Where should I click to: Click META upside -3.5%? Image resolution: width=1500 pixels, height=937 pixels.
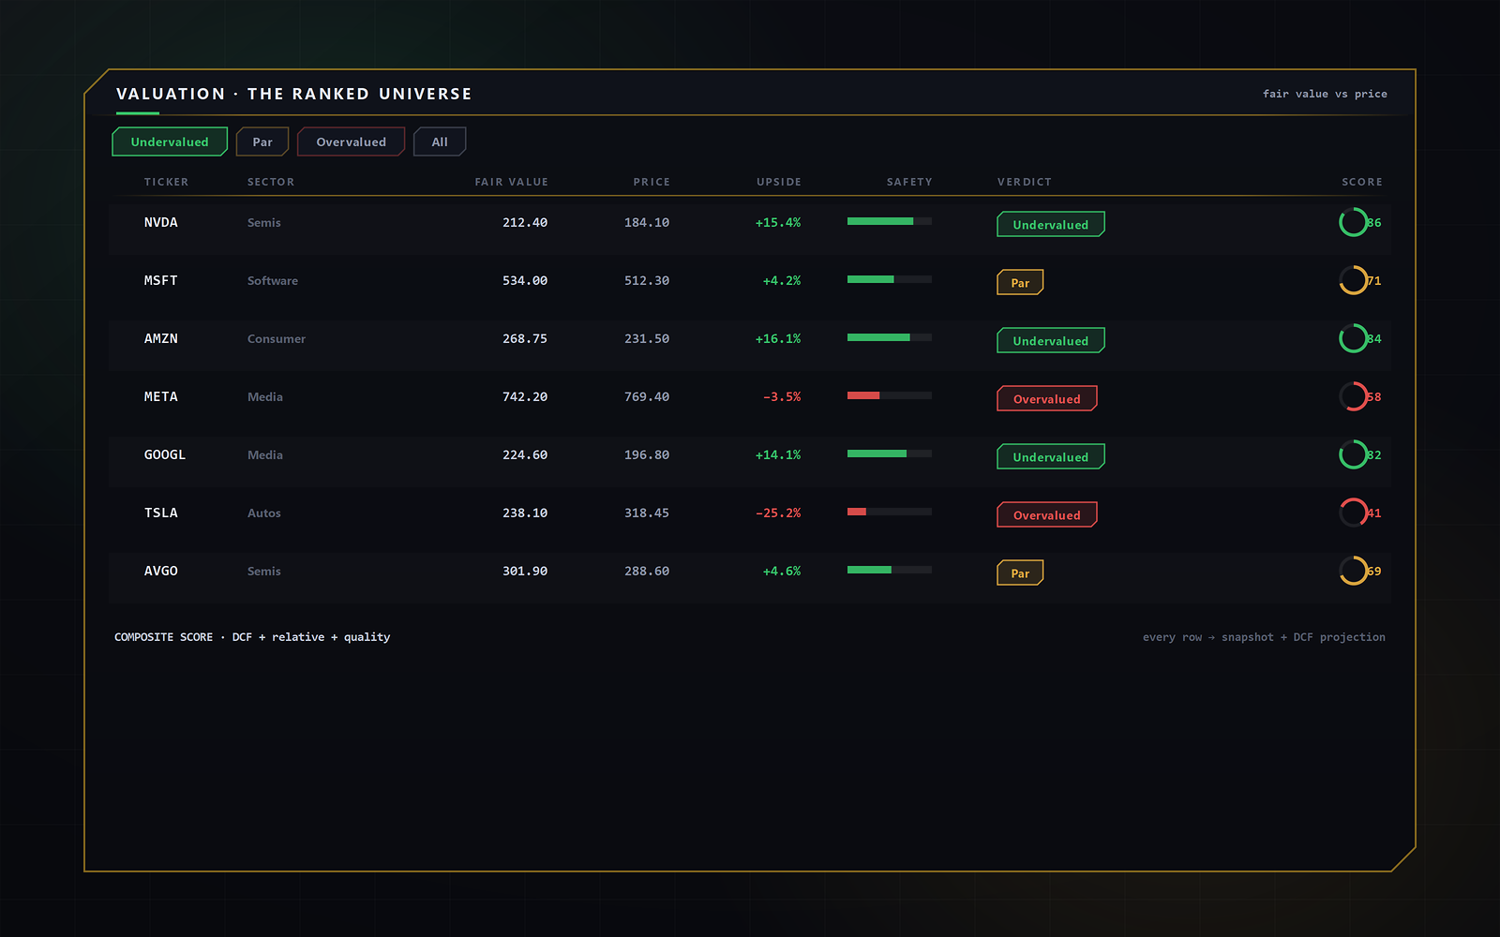coord(782,396)
